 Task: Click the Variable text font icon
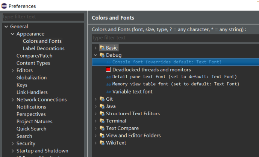(x=108, y=92)
